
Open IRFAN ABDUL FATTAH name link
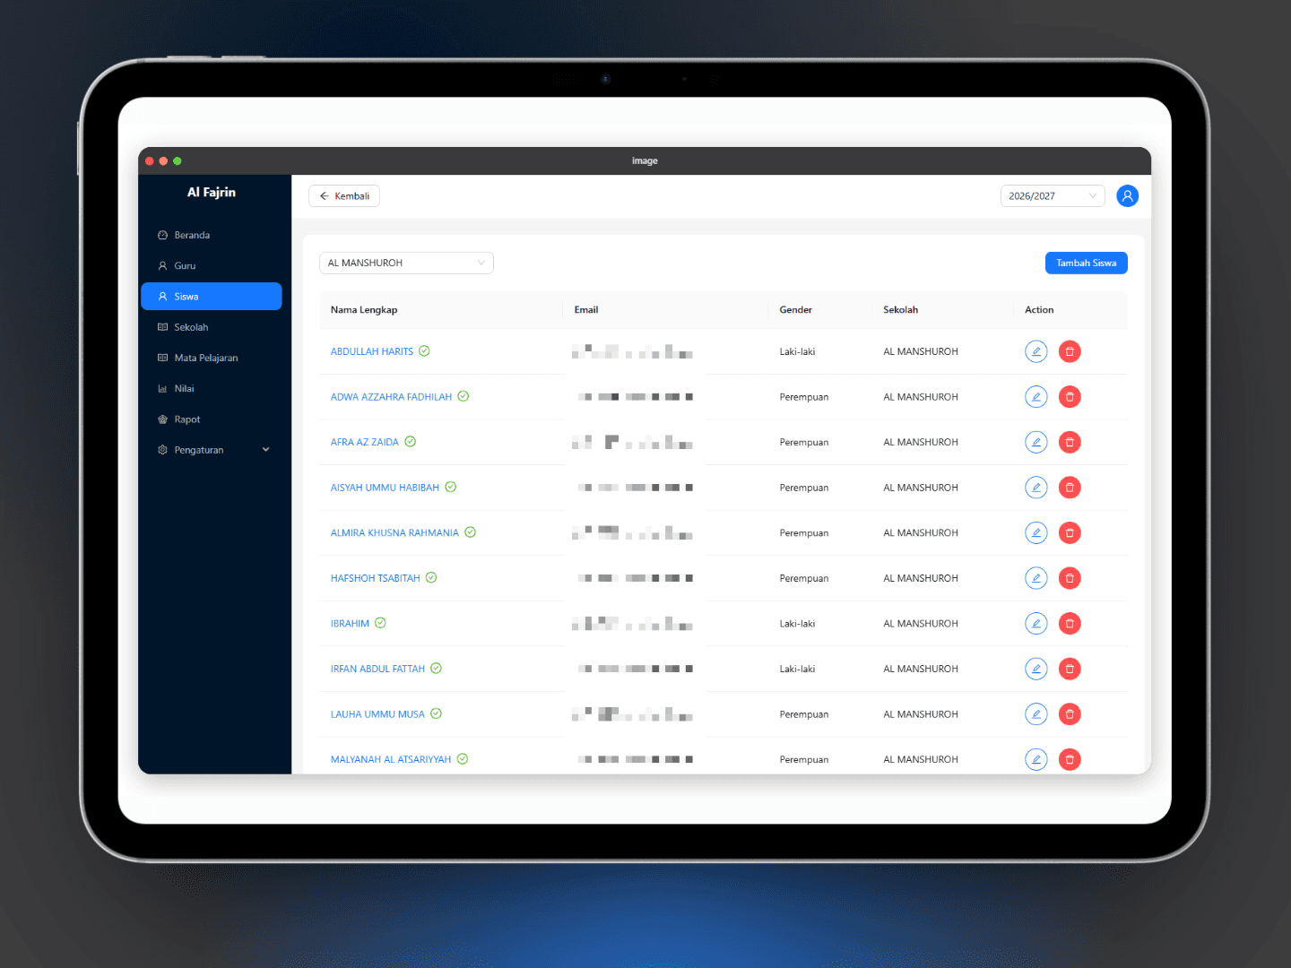click(377, 669)
